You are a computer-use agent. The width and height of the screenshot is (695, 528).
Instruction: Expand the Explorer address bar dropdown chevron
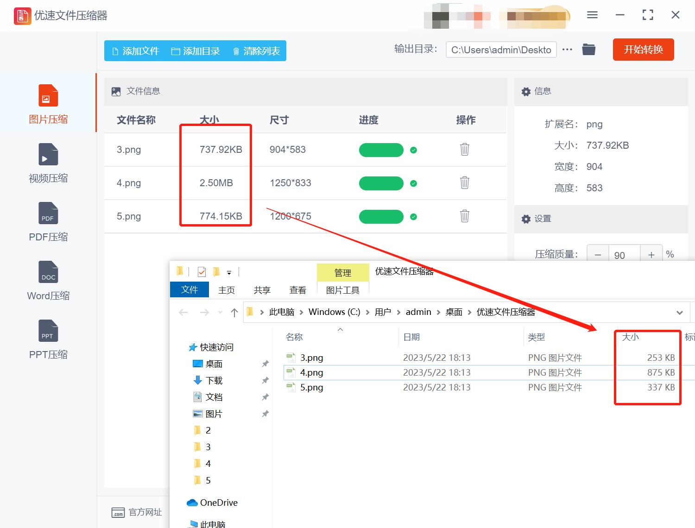coord(679,312)
